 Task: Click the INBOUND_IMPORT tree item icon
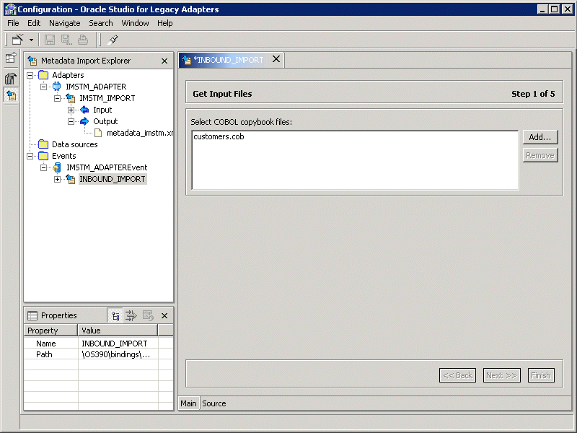pos(70,179)
